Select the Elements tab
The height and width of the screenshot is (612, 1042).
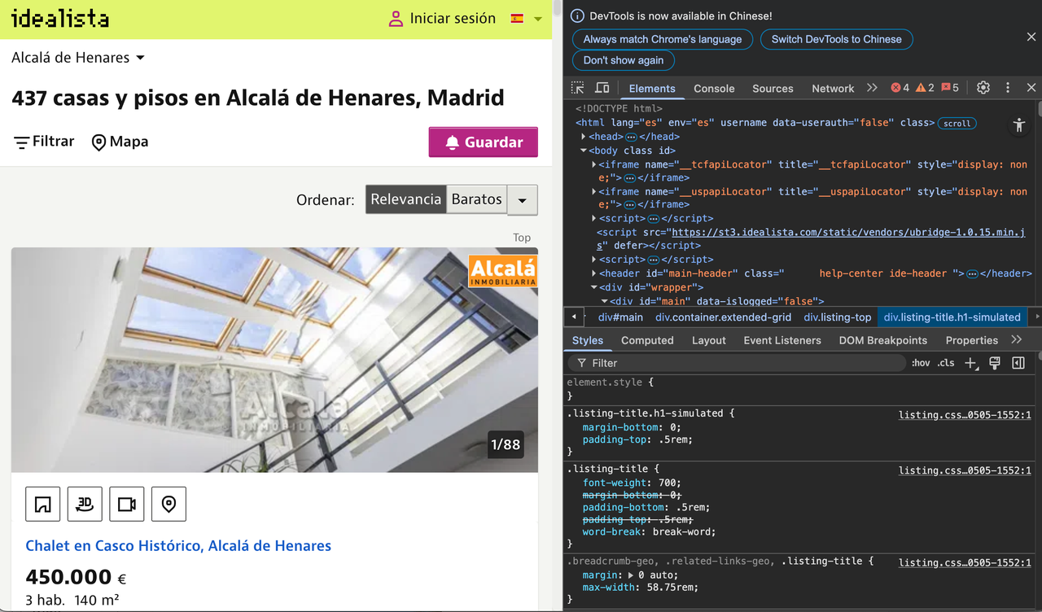652,89
